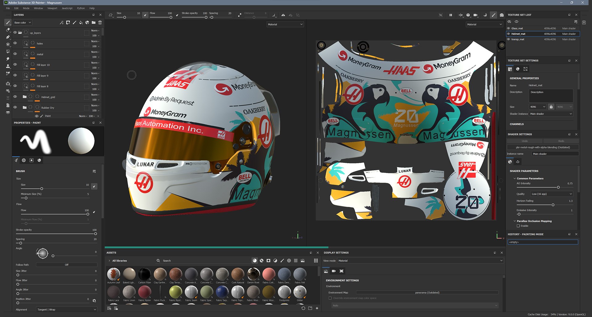
Task: Add a smart material effect with the wand icon
Action: 62,22
